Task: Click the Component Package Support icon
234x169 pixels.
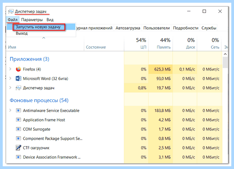Action: [x=18, y=139]
